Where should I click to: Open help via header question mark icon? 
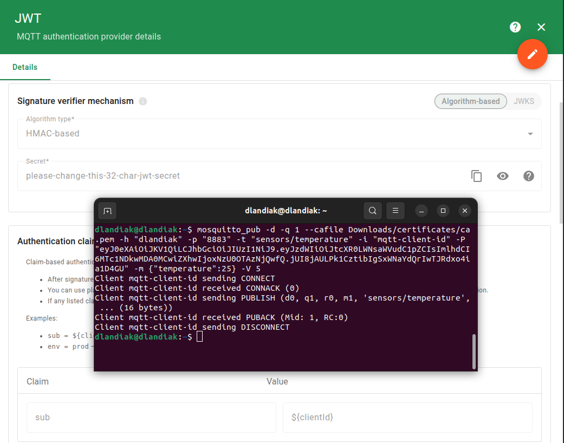(515, 27)
